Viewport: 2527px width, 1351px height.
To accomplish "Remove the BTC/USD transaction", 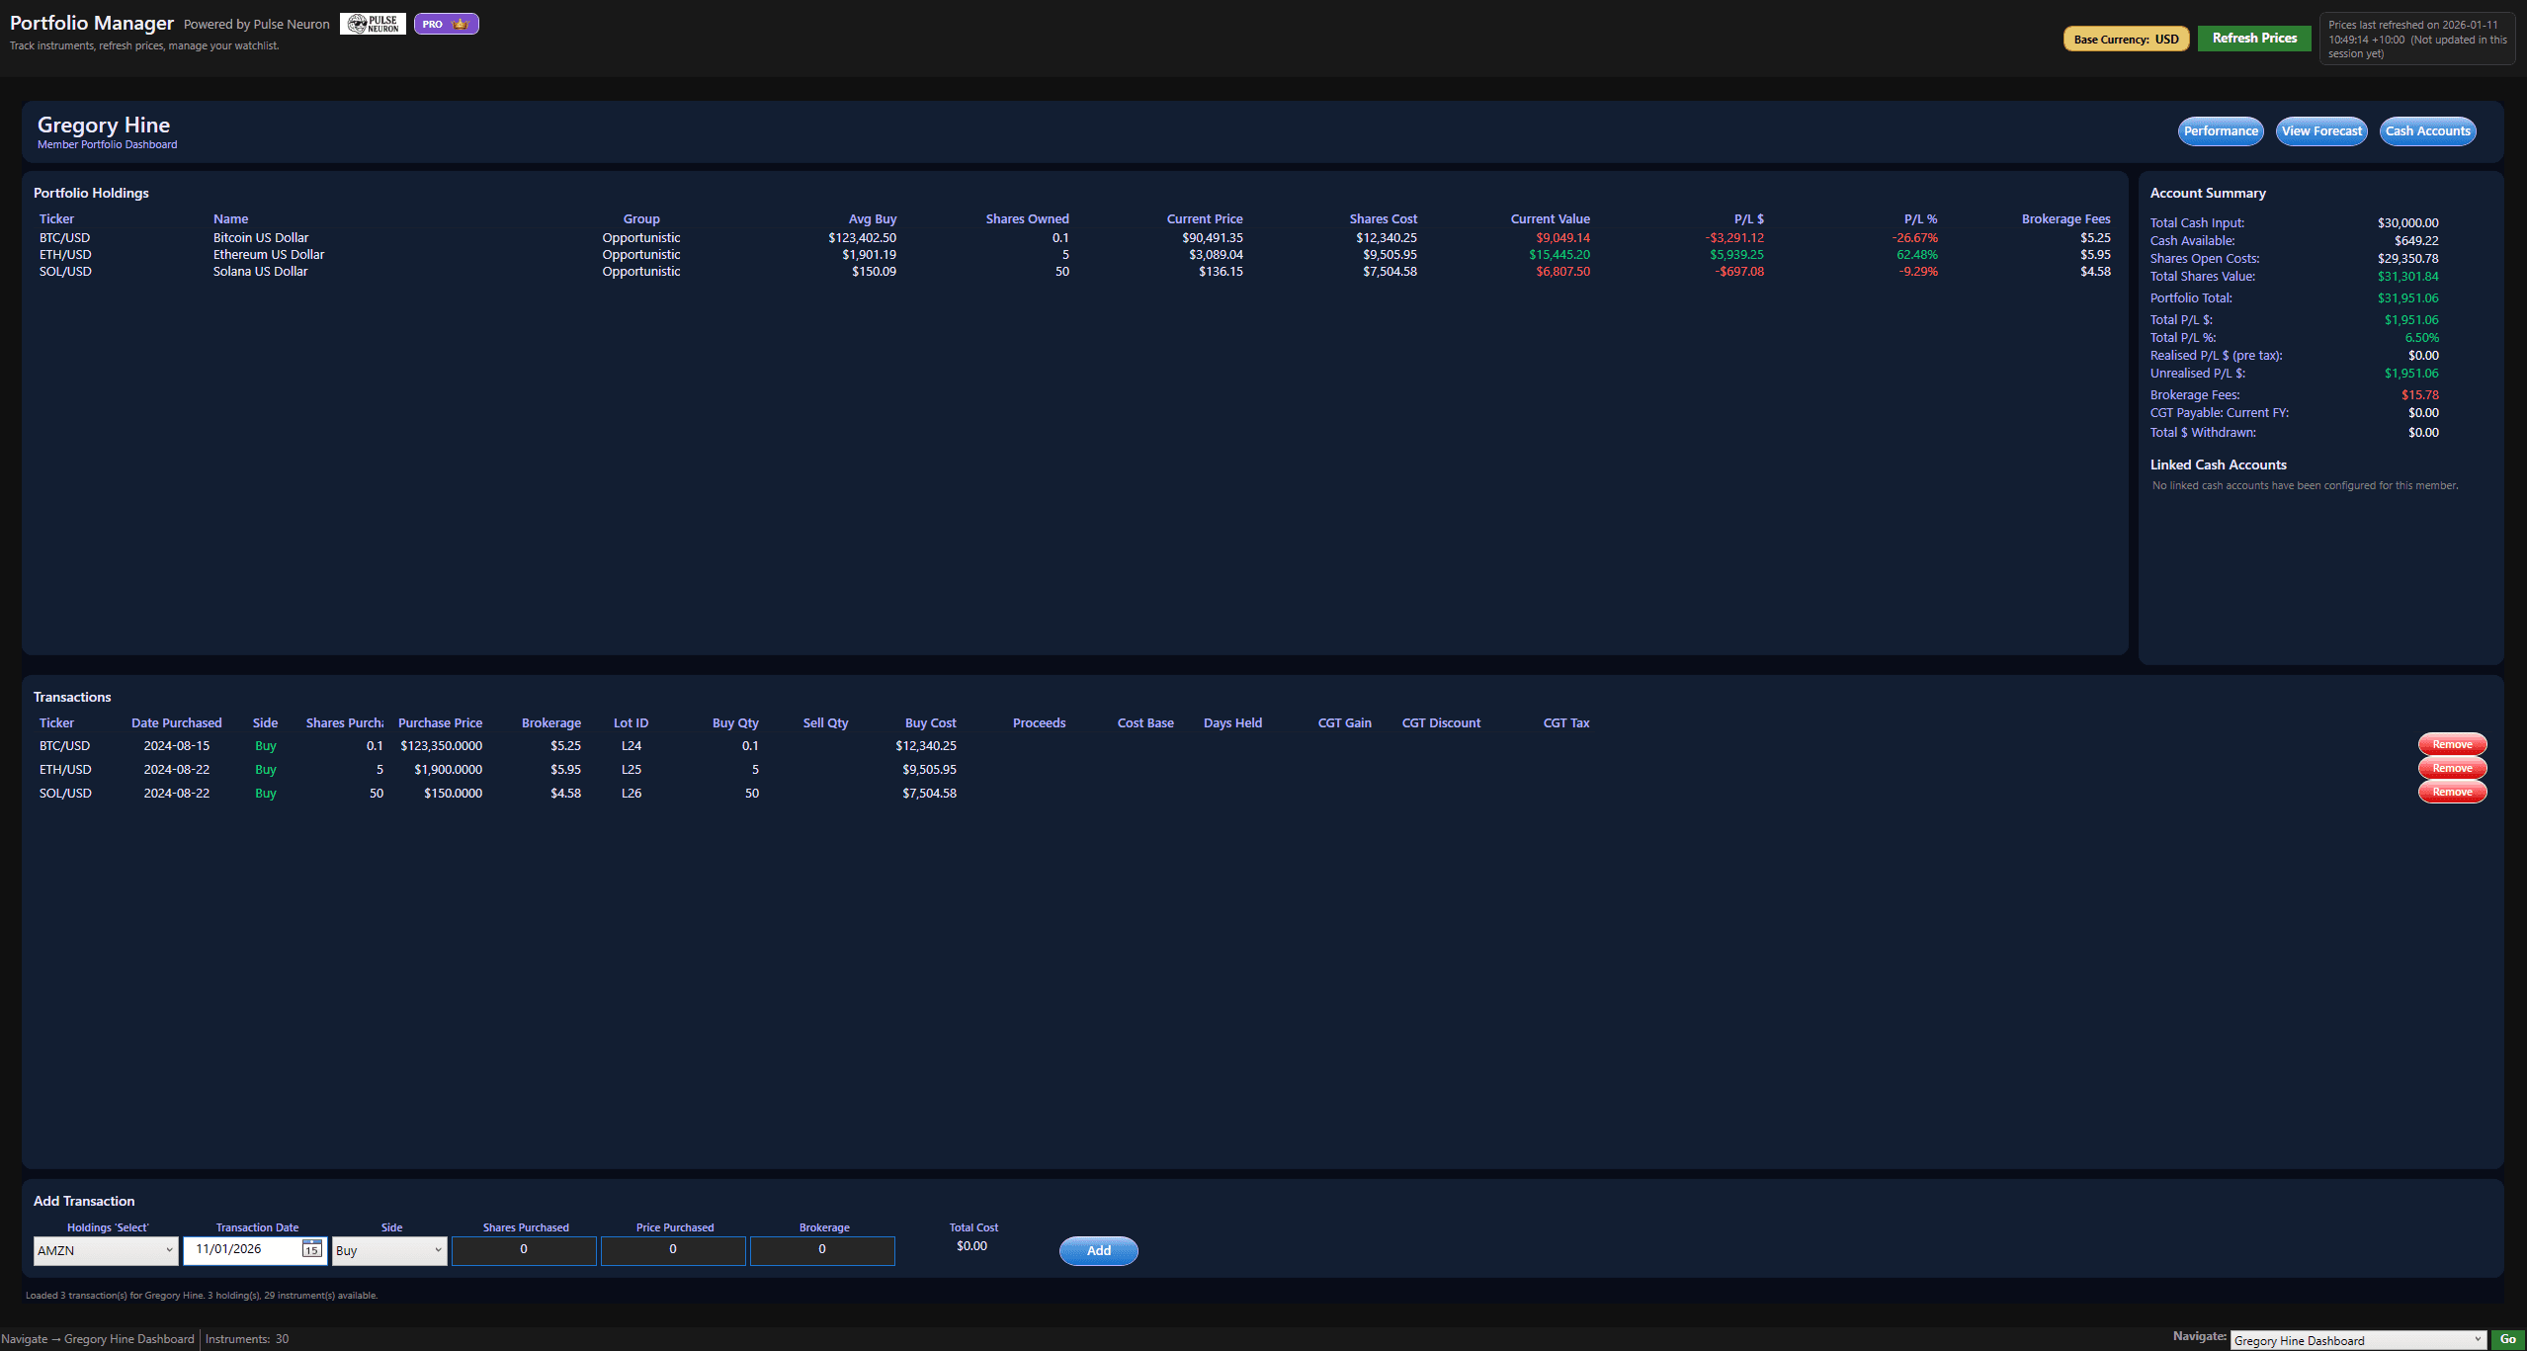I will coord(2452,744).
